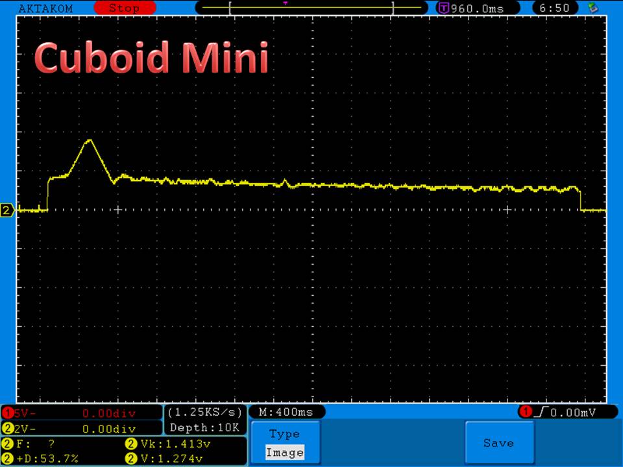Image resolution: width=623 pixels, height=467 pixels.
Task: Click the red channel 1 trigger source icon
Action: point(525,412)
